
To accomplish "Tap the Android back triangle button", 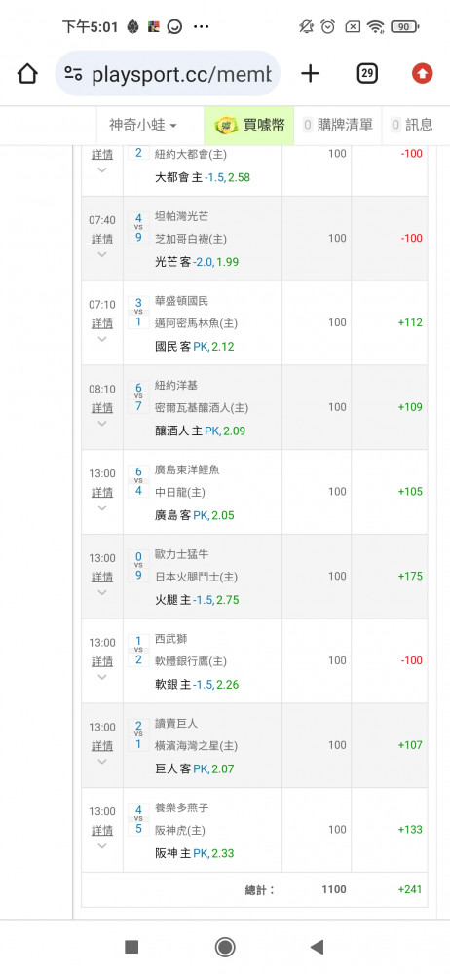I will (317, 947).
